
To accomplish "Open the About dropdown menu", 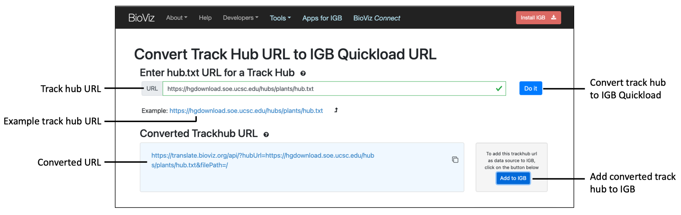I will tap(177, 18).
